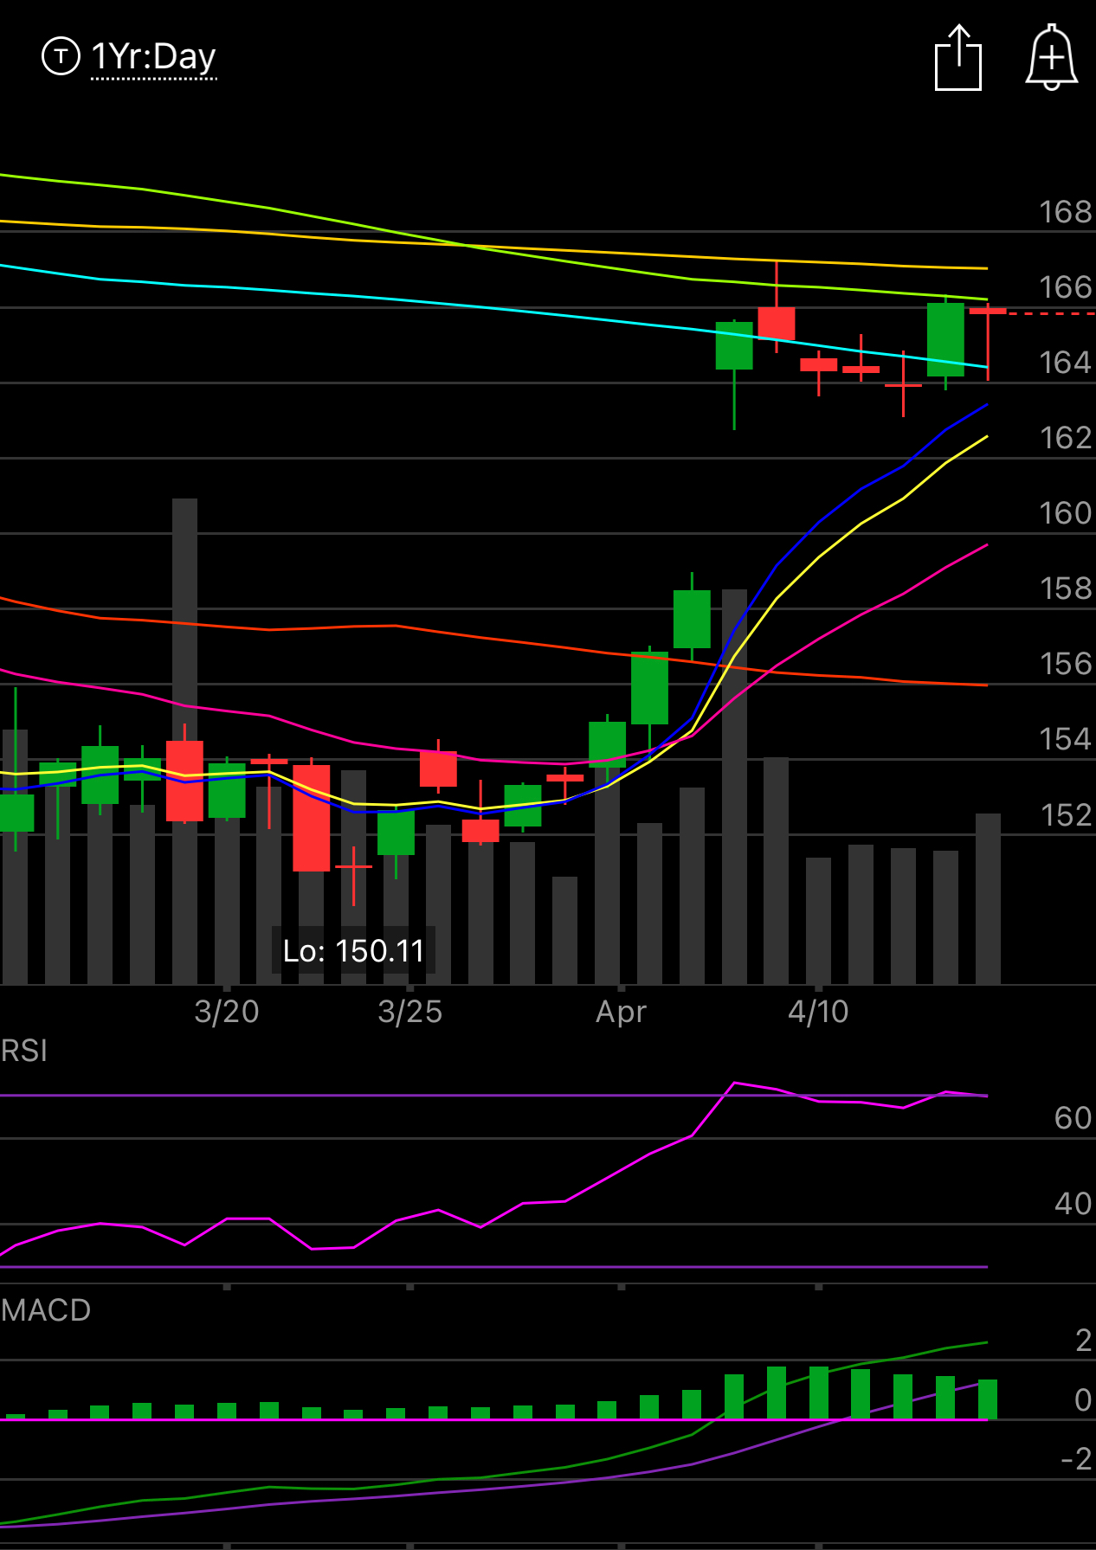Tap the 164 price axis value
The height and width of the screenshot is (1550, 1096).
(1066, 363)
